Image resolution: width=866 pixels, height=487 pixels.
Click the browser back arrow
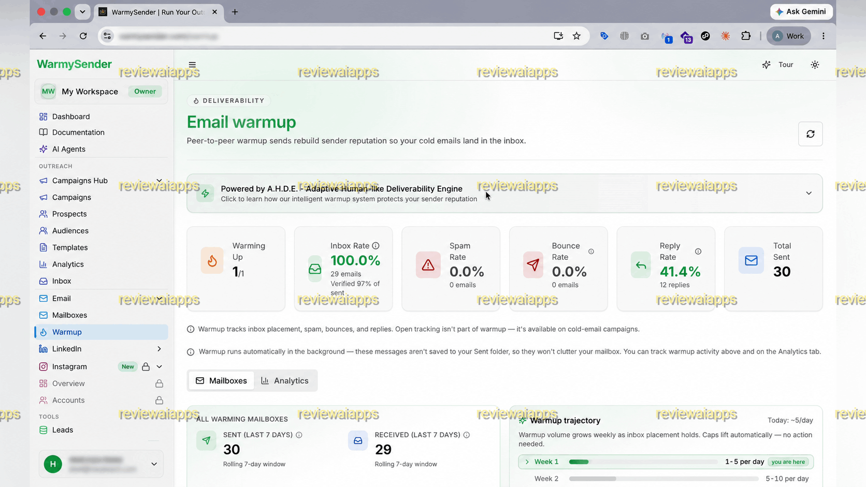point(42,36)
